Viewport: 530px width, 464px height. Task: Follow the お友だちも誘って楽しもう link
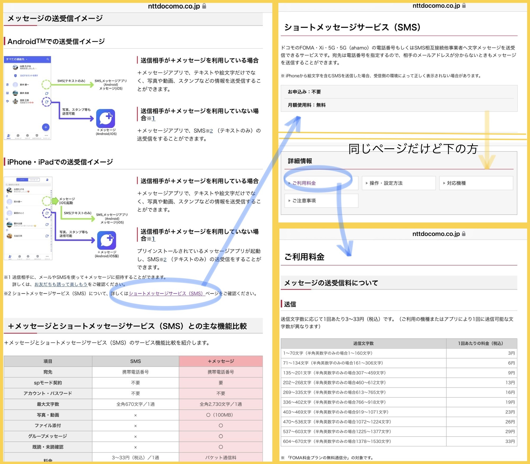61,284
